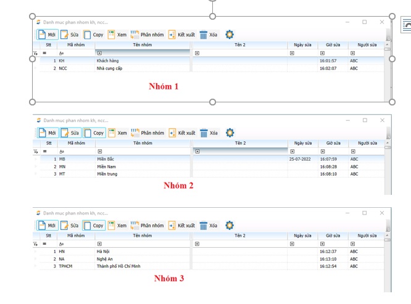Open Xem view in the Nhóm 1 toolbar
Image resolution: width=411 pixels, height=304 pixels.
[112, 35]
